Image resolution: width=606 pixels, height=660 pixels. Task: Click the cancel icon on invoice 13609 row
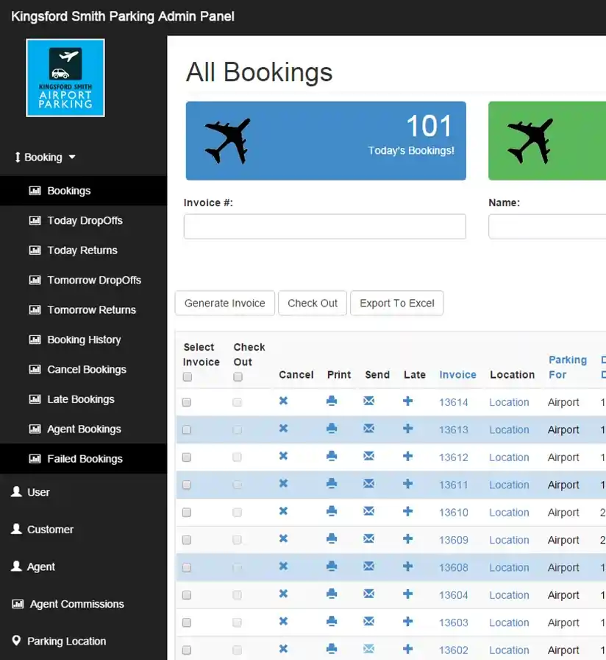click(283, 540)
